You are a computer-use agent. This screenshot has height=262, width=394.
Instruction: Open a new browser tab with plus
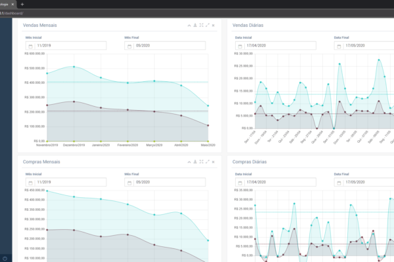22,5
